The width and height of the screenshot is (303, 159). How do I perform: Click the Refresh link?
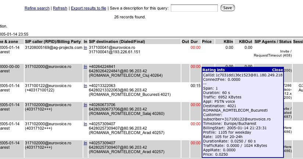coord(60,8)
